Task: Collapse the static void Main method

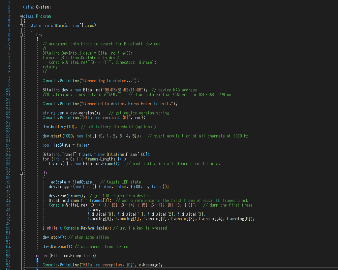Action: pyautogui.click(x=21, y=26)
